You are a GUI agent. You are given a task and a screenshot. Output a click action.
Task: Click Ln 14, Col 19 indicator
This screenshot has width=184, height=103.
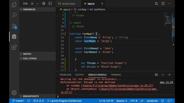coord(106,101)
